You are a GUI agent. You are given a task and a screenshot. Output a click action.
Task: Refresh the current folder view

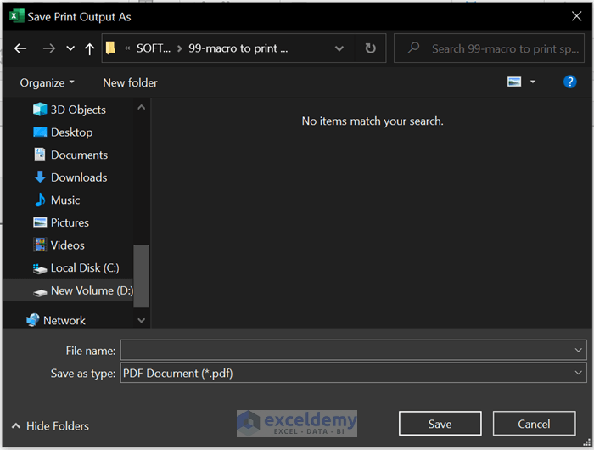371,48
